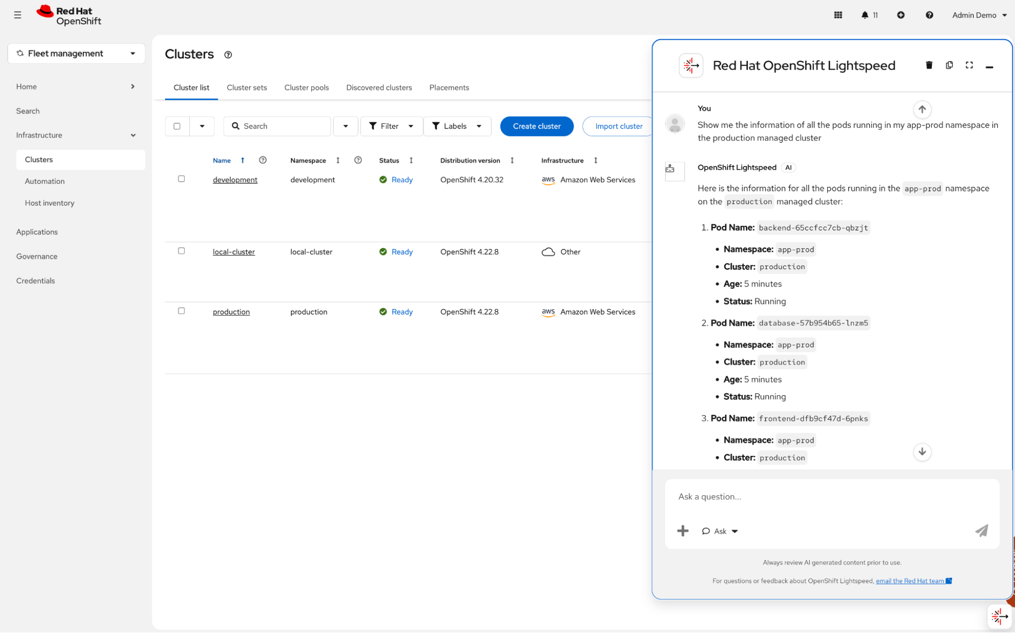The width and height of the screenshot is (1015, 633).
Task: Send the question with paper plane icon
Action: click(x=982, y=531)
